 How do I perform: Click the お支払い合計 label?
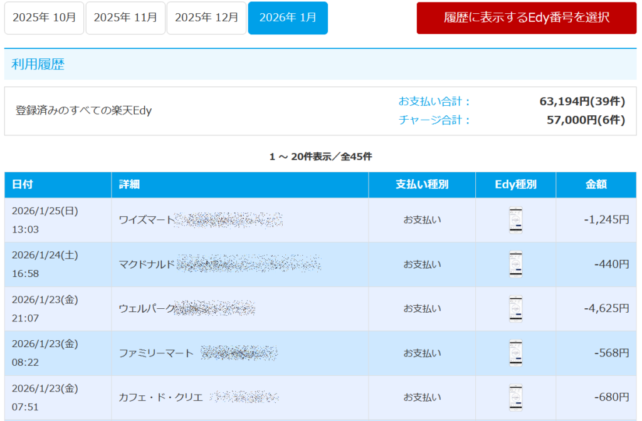click(434, 101)
